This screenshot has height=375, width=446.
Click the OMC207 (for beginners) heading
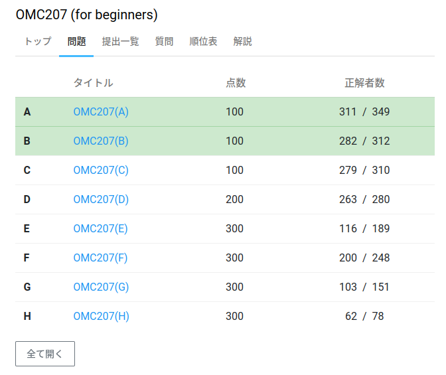[86, 15]
